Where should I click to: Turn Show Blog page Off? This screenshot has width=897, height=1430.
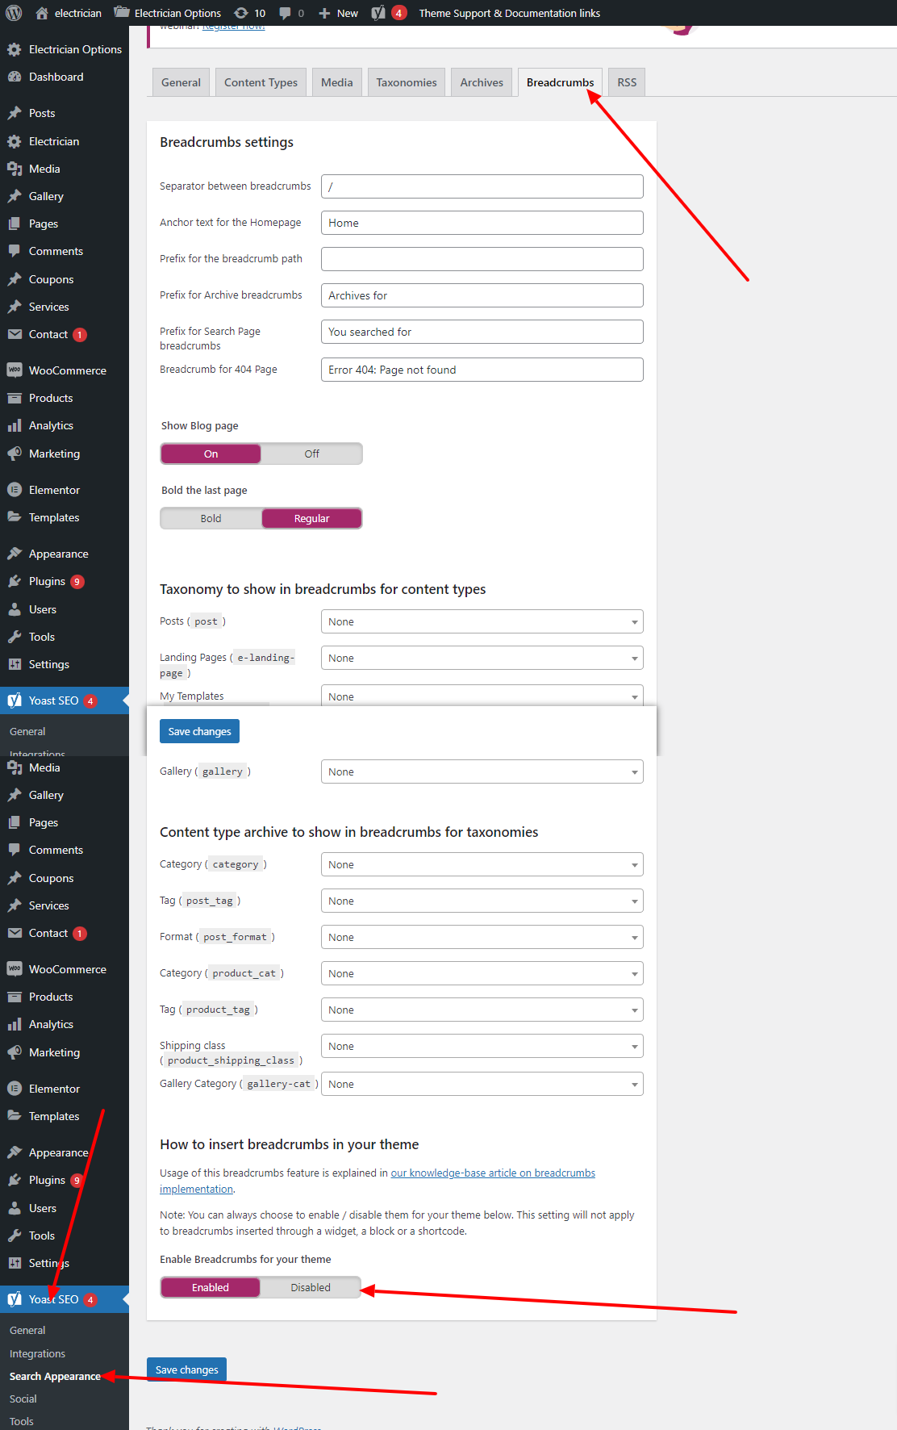point(311,454)
